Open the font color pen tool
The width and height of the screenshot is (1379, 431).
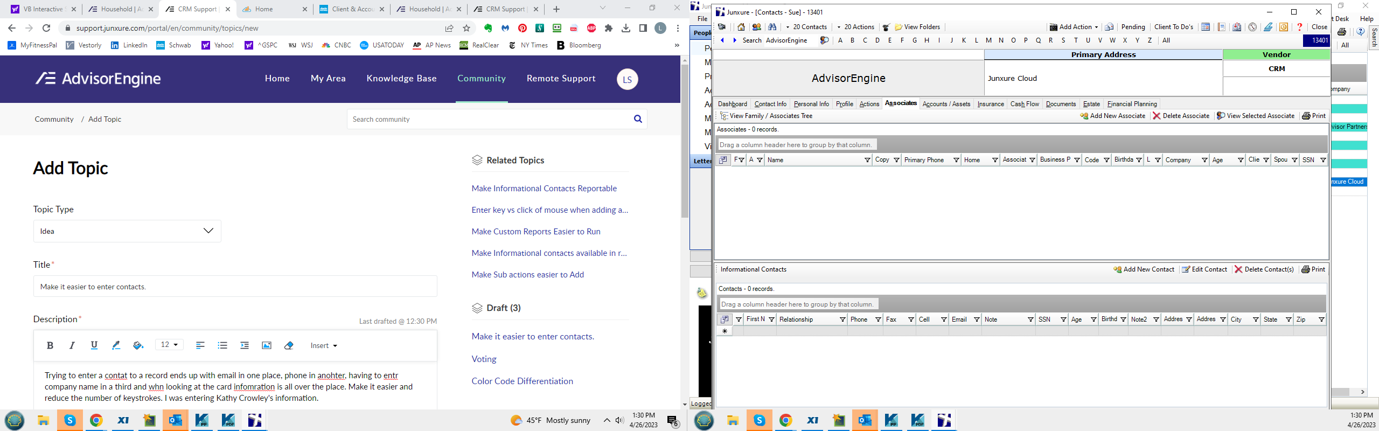coord(116,345)
